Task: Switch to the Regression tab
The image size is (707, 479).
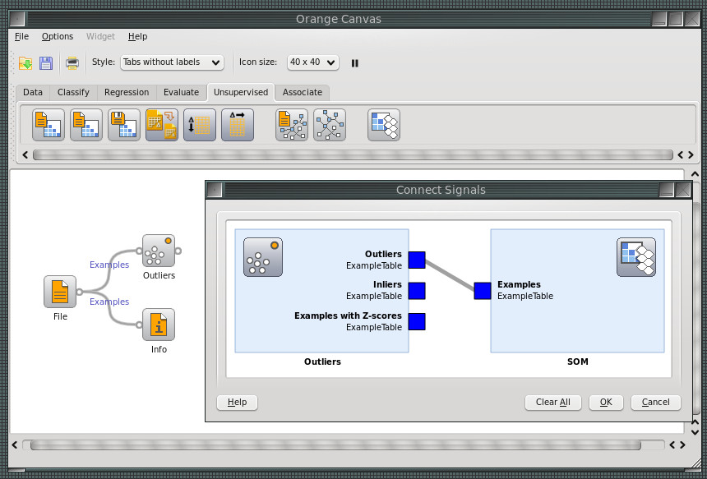Action: click(x=127, y=92)
